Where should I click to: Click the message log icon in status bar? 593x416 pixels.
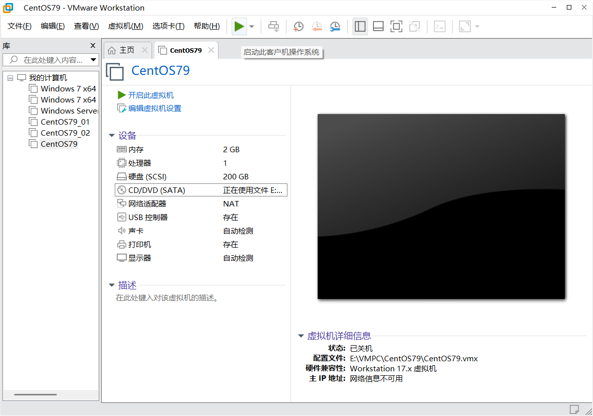point(574,409)
